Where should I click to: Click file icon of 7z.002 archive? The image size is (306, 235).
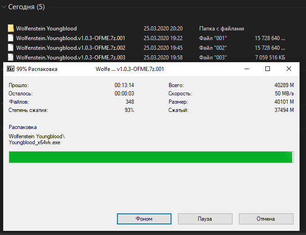[11, 47]
